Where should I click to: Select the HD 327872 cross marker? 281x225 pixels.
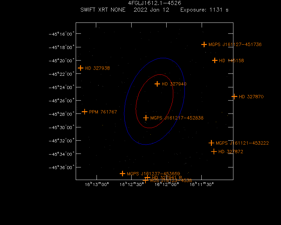[x=214, y=152]
